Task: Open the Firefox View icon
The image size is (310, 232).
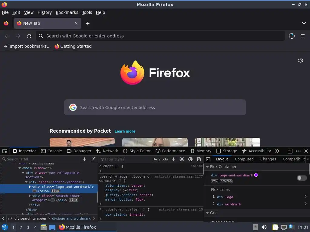Action: (6, 23)
